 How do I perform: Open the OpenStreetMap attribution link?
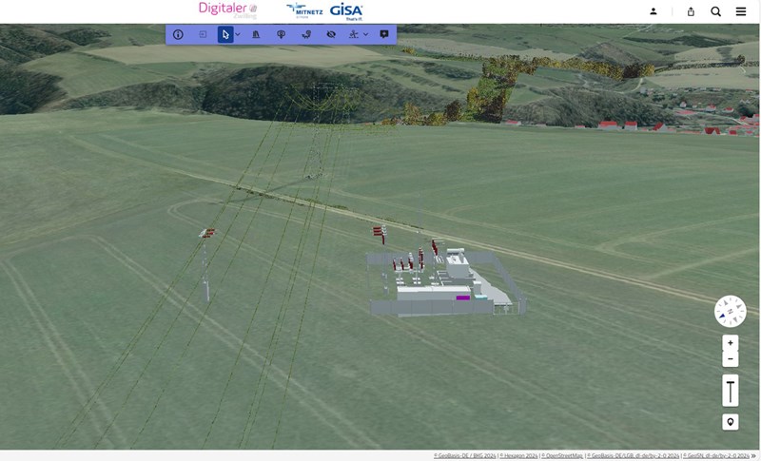coord(563,456)
